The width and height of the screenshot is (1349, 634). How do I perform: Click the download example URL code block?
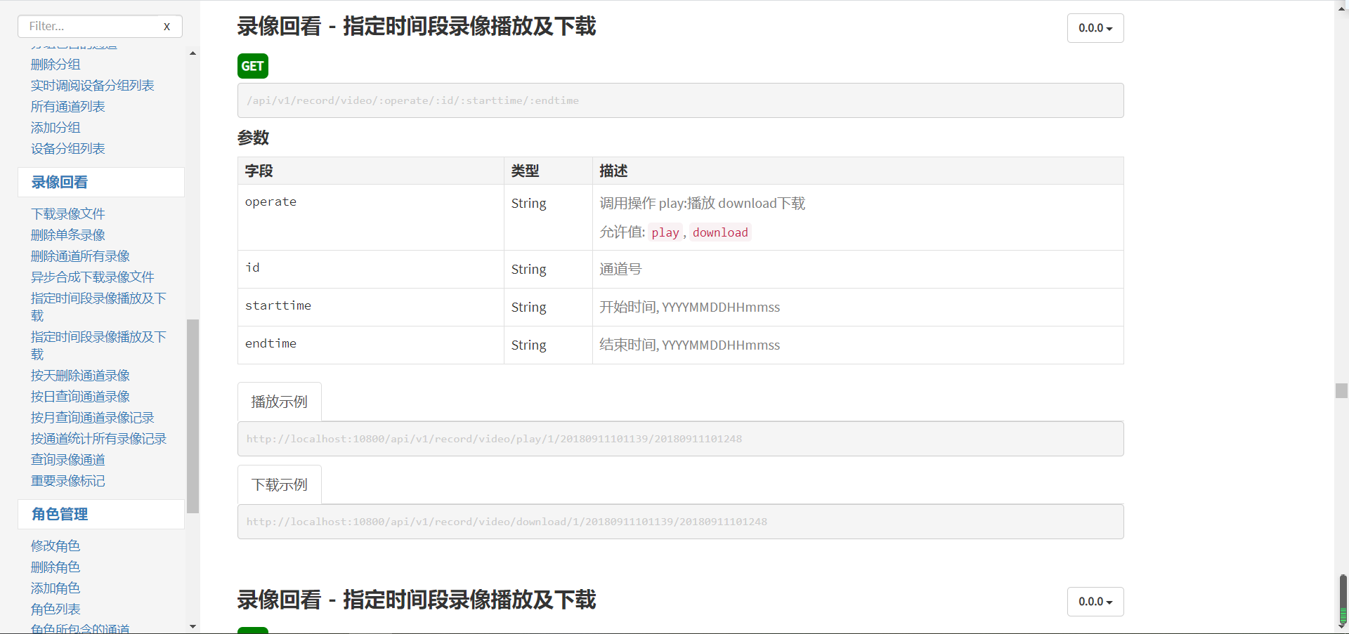tap(680, 522)
